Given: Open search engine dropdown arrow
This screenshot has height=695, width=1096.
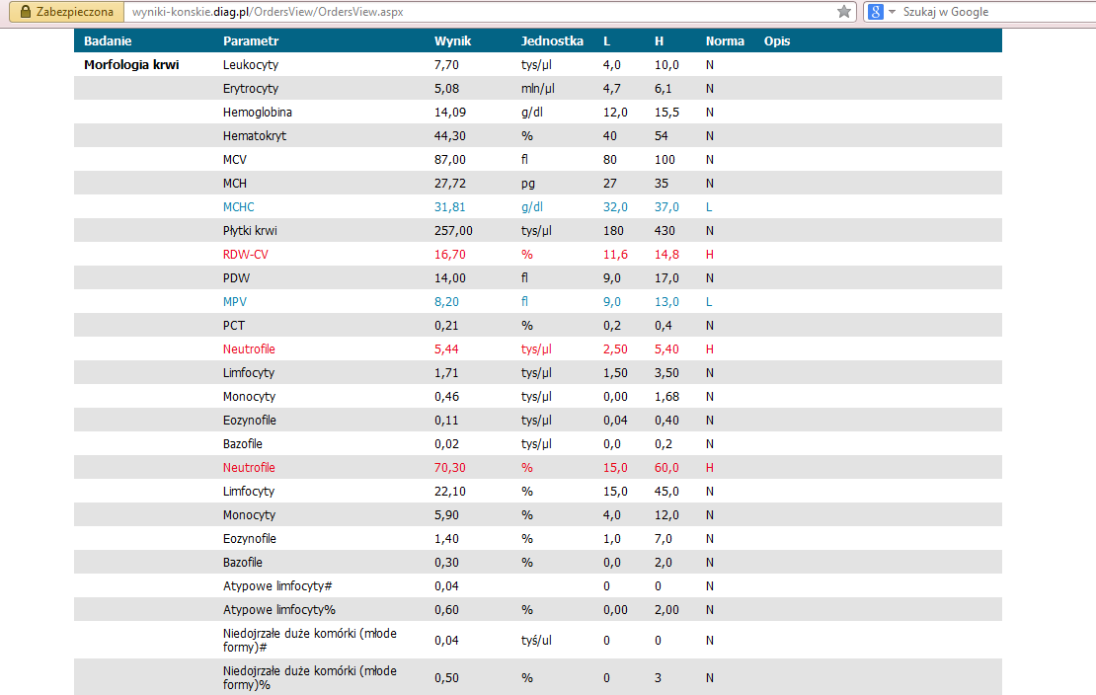Looking at the screenshot, I should 892,12.
